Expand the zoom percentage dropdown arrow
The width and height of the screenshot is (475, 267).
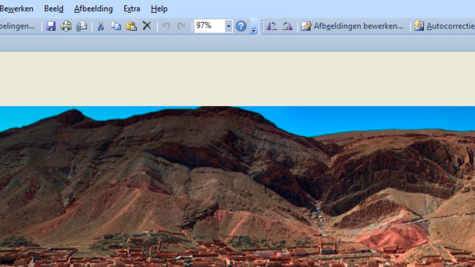click(228, 26)
